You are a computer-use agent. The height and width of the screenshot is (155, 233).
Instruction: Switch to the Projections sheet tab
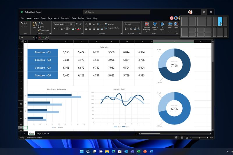click(x=41, y=133)
